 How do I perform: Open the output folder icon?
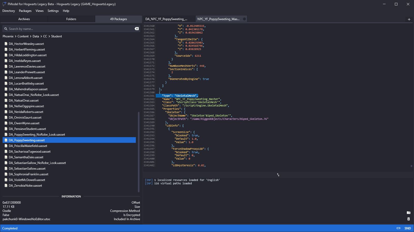[409, 213]
